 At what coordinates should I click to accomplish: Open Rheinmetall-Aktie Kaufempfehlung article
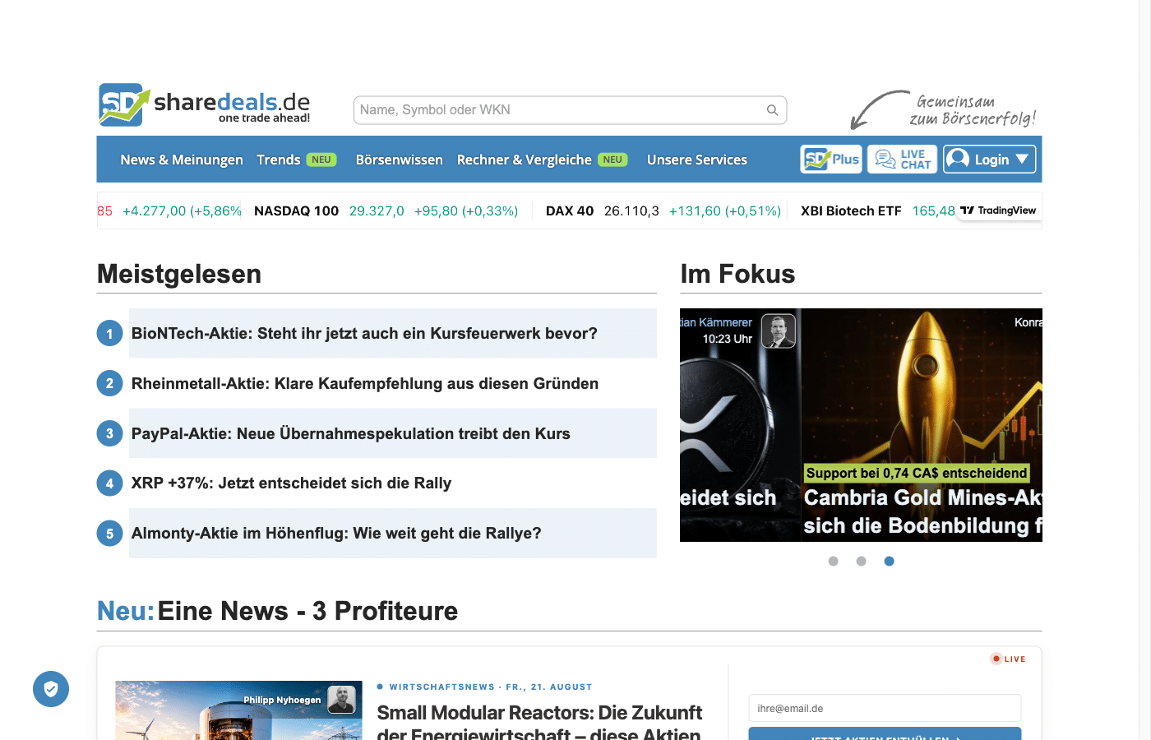[365, 383]
